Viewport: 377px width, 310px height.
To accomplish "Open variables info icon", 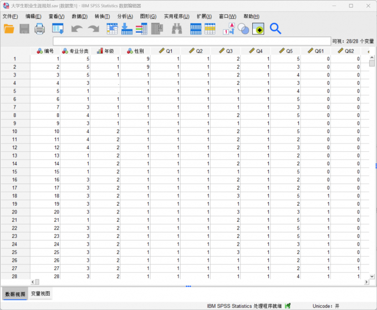I will (141, 29).
